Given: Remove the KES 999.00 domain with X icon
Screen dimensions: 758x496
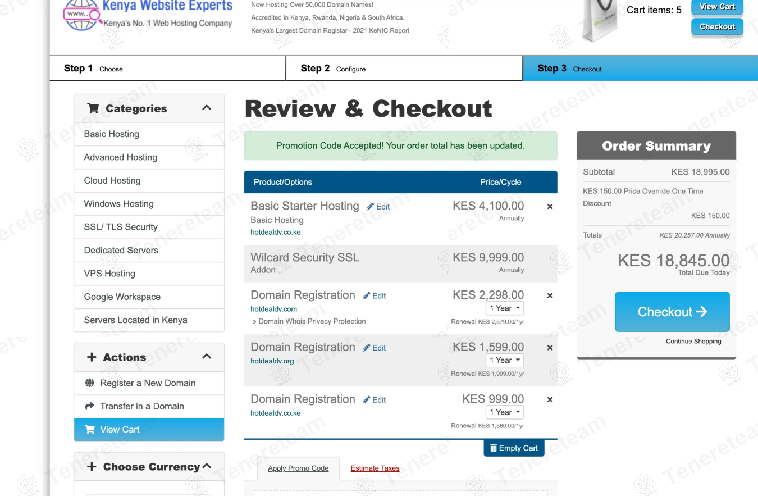Looking at the screenshot, I should [x=550, y=400].
